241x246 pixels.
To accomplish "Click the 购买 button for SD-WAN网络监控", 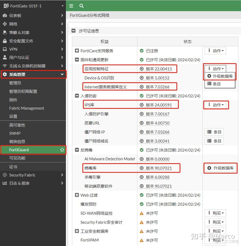I will pos(215,213).
